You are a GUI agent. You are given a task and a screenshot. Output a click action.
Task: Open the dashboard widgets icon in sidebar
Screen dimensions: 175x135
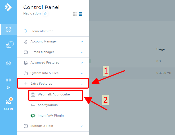point(8,29)
